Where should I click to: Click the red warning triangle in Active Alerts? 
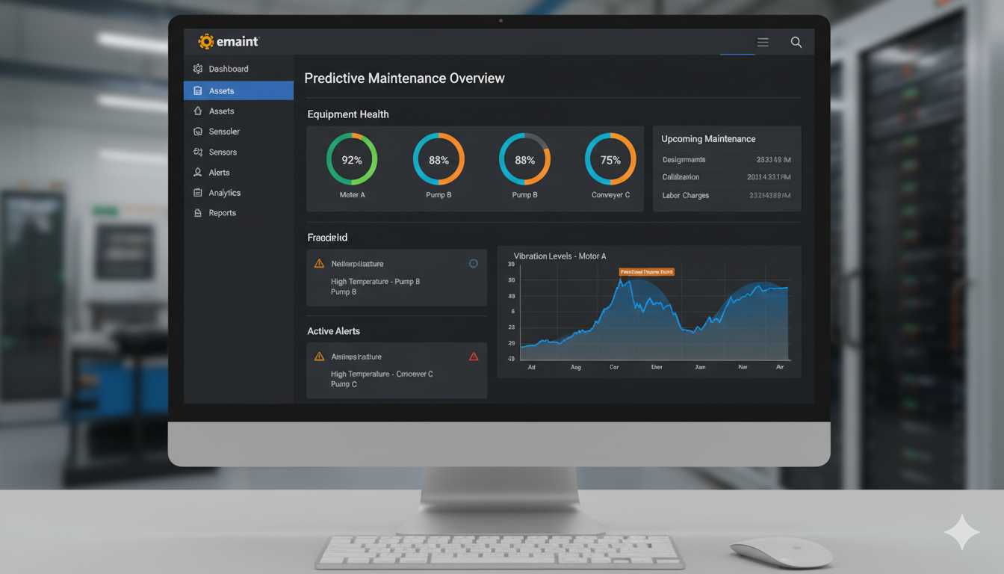tap(474, 357)
